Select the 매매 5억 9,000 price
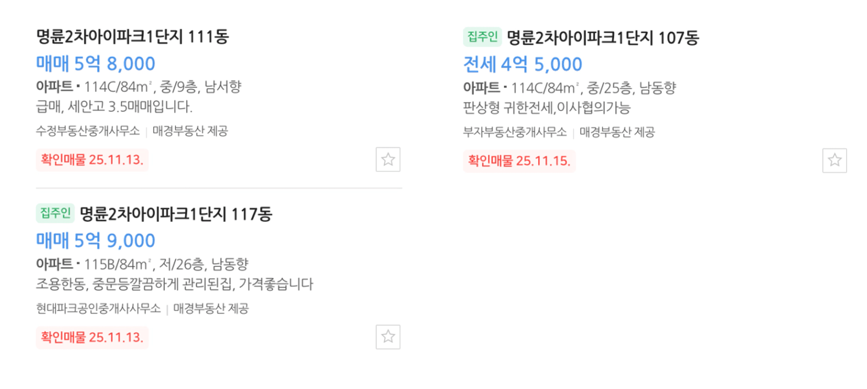 95,240
